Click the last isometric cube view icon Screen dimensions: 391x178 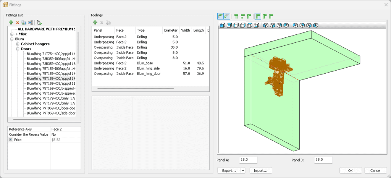coord(315,25)
